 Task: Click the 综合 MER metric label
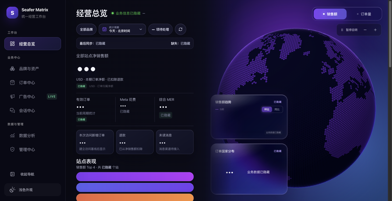[167, 99]
